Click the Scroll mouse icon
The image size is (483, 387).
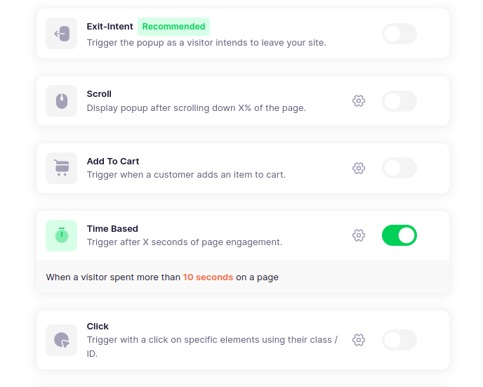(62, 100)
